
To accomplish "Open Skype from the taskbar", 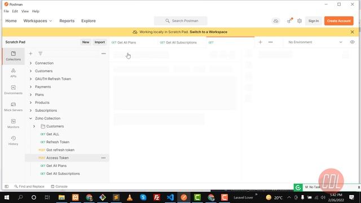I will pos(143,197).
